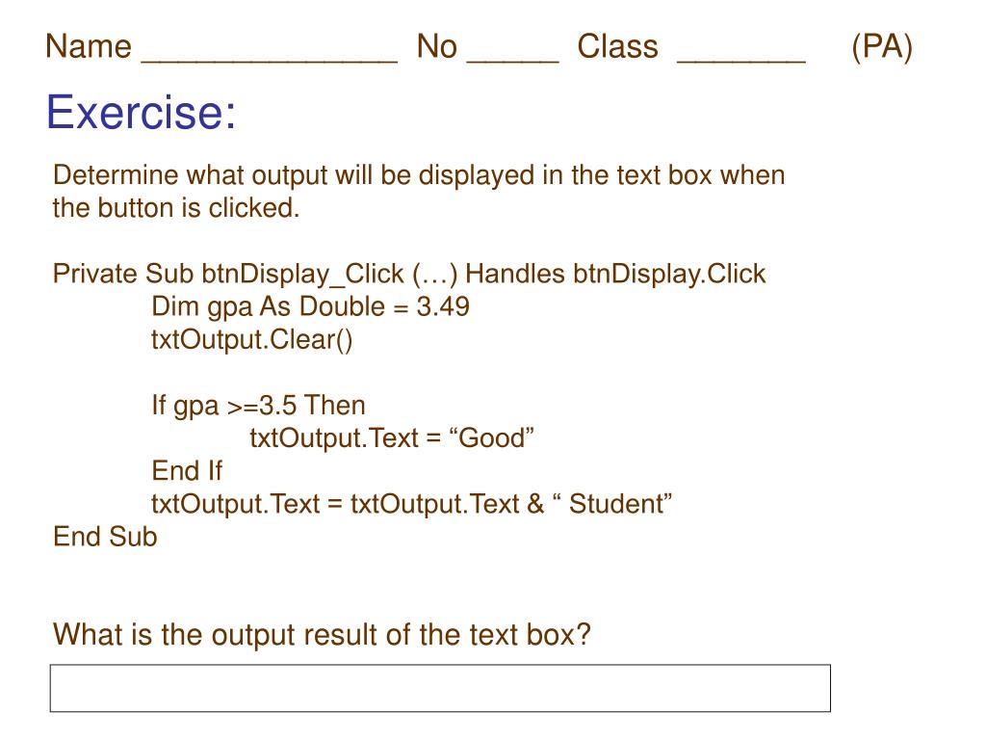Click the End Sub line
Image resolution: width=986 pixels, height=740 pixels.
point(105,537)
